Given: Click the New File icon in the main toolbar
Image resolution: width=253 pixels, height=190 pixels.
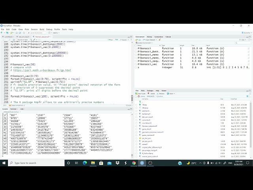Looking at the screenshot, I should (2, 33).
